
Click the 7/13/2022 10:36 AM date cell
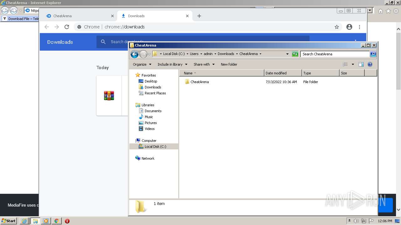pos(281,82)
